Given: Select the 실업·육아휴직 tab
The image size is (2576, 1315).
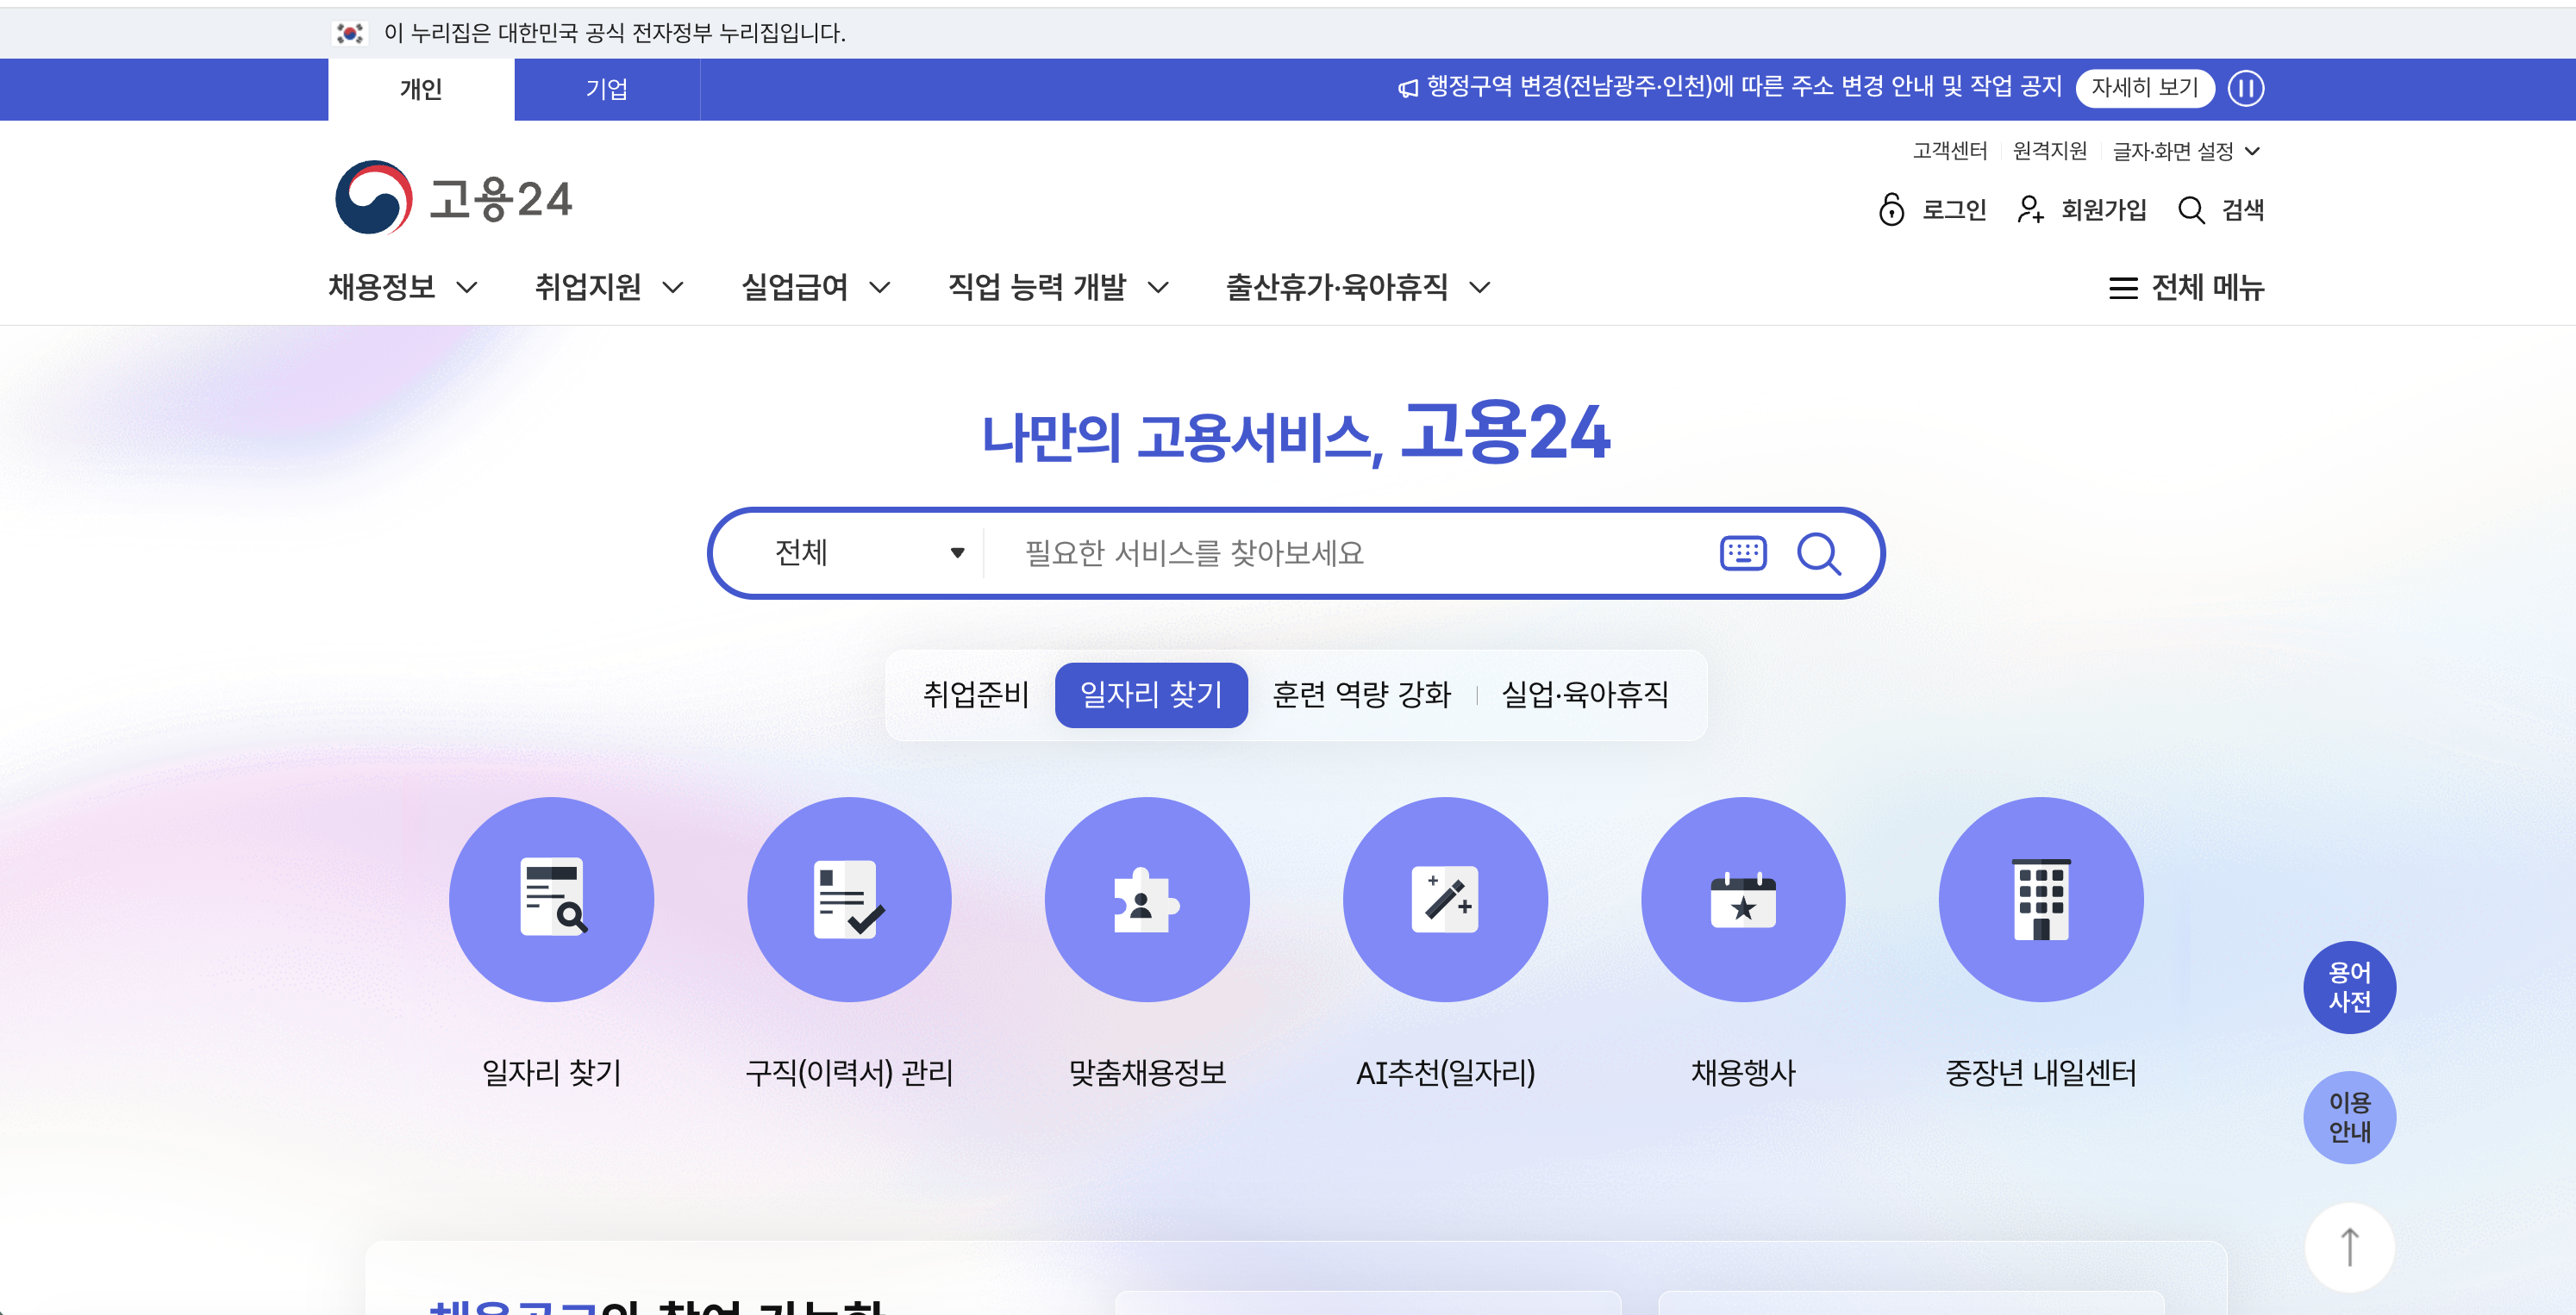Looking at the screenshot, I should click(x=1585, y=695).
